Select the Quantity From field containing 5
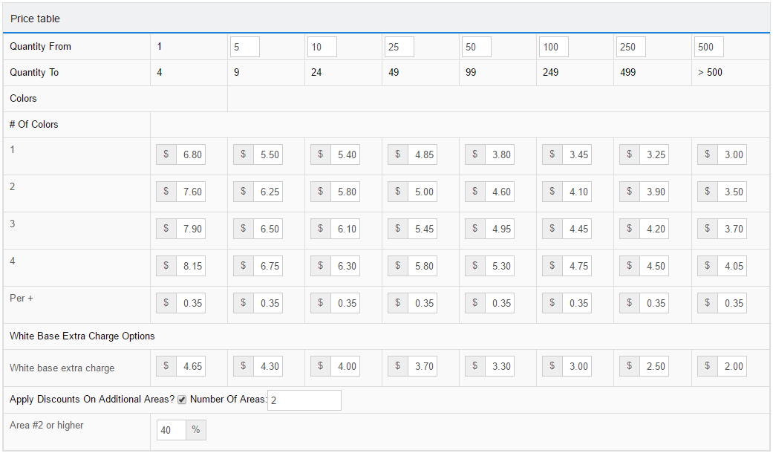Screen dimensions: 773x456 coord(245,47)
